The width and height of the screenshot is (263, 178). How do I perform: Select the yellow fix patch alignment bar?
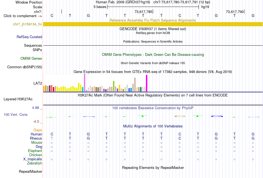coord(153,24)
